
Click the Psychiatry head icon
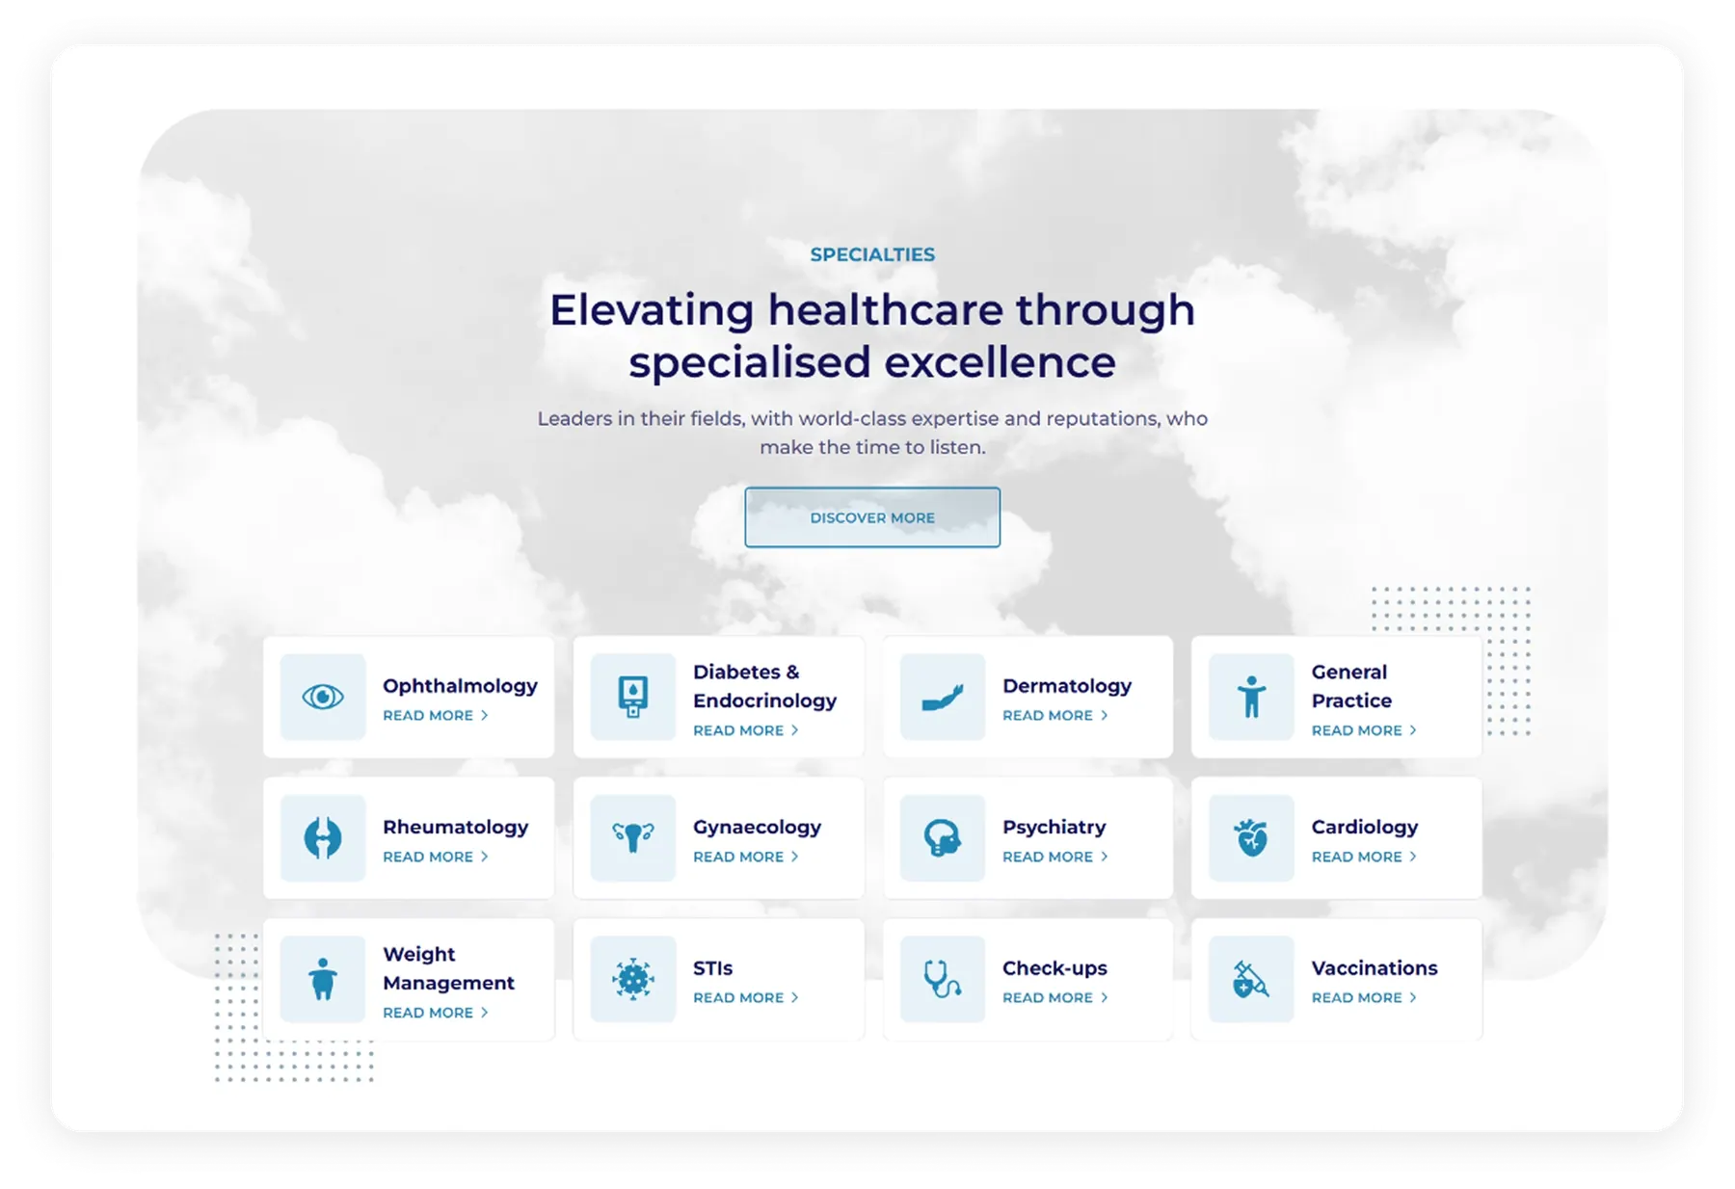(942, 837)
